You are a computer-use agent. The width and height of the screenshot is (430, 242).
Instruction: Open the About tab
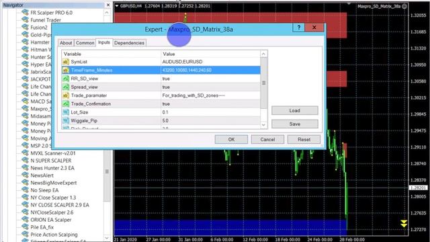66,43
